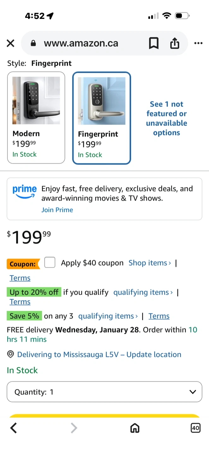
Task: Tap the www.amazon.ca address field
Action: click(81, 43)
